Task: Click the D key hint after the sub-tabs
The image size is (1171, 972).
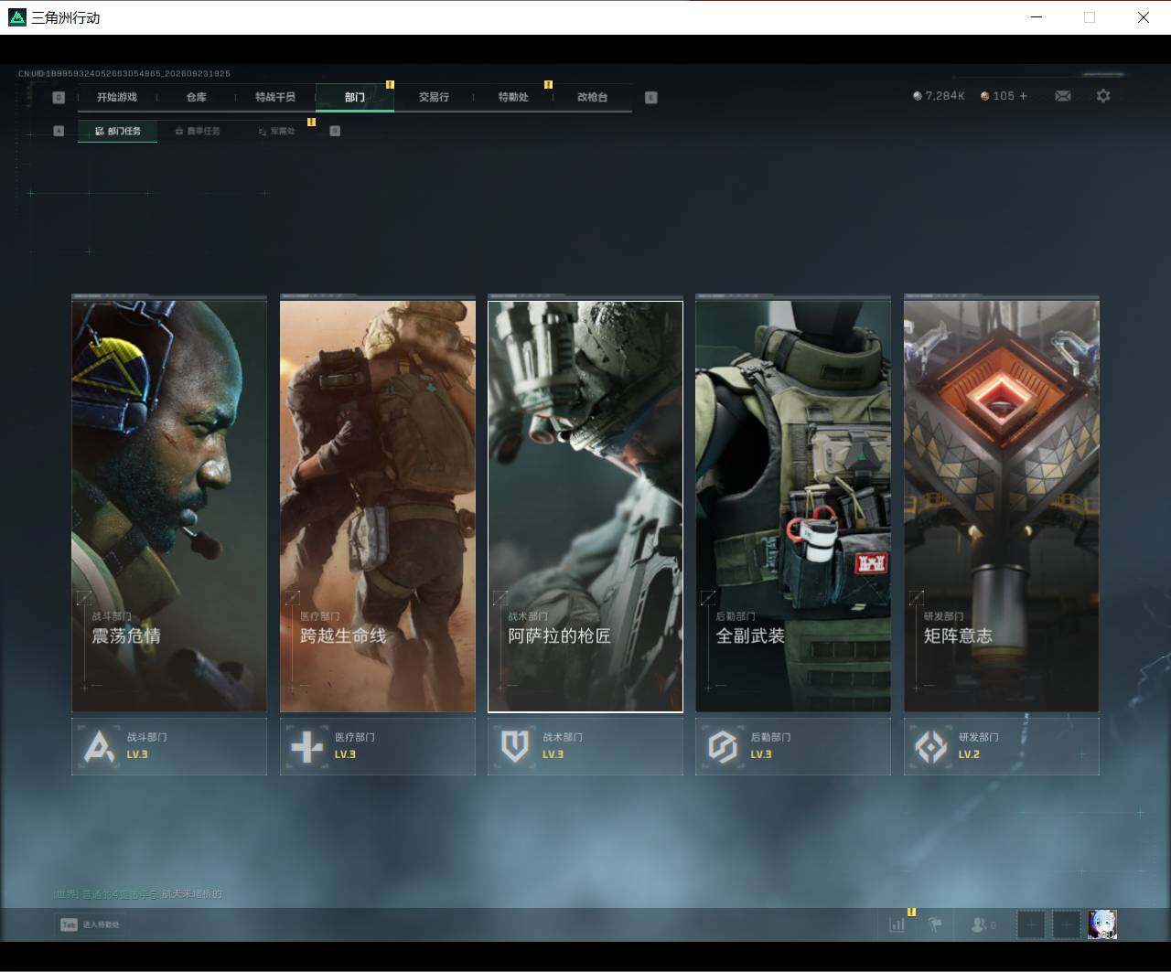Action: point(335,131)
